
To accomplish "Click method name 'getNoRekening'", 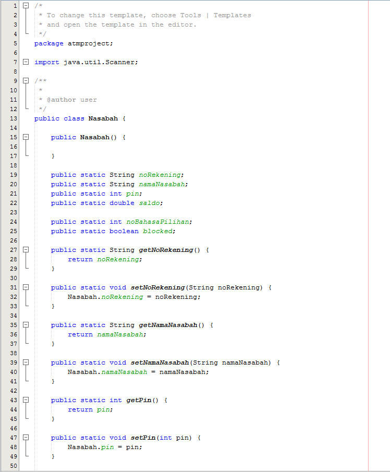I will [x=166, y=250].
